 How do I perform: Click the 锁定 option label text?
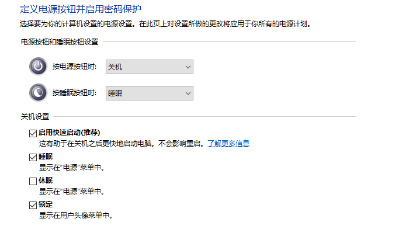point(46,204)
